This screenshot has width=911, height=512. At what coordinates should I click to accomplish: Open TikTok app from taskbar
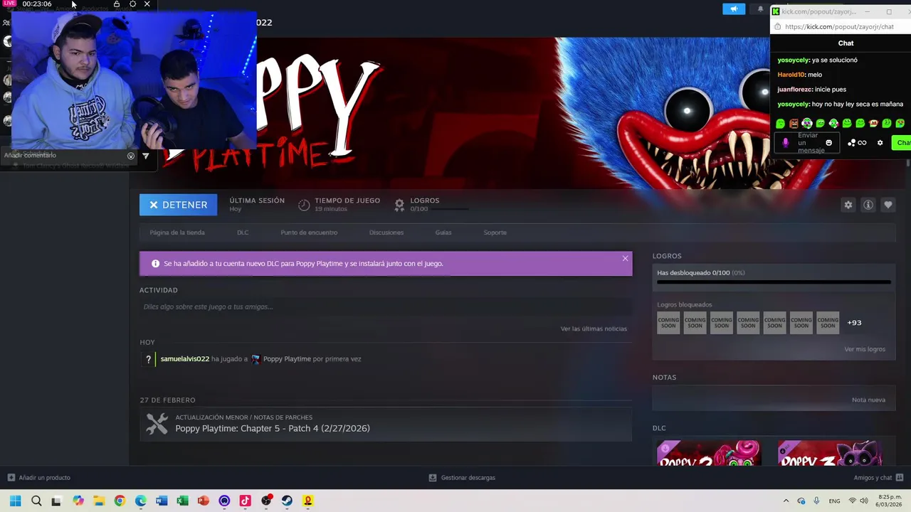[245, 501]
